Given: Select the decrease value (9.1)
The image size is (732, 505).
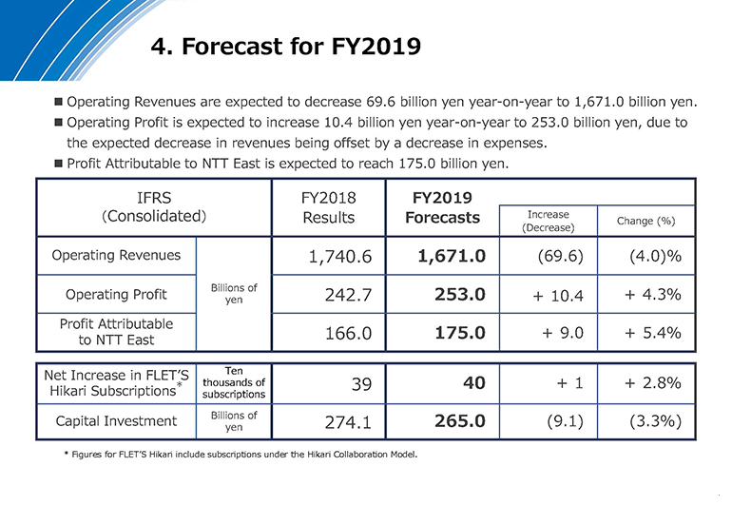Looking at the screenshot, I should (x=566, y=421).
